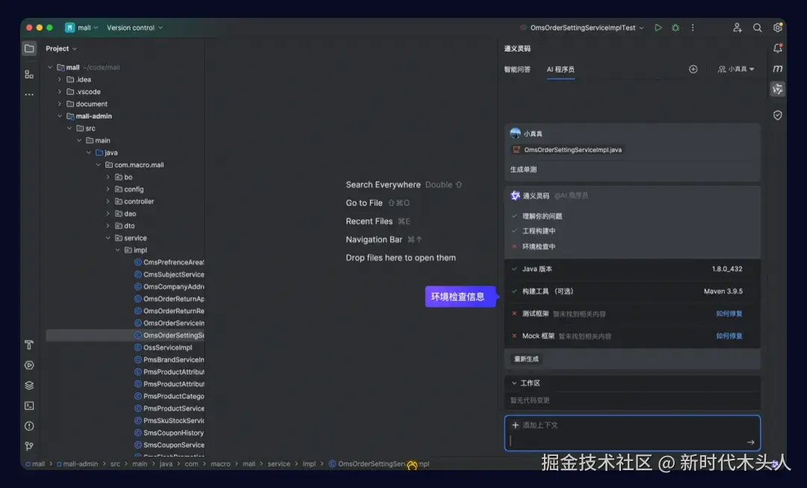Screen dimensions: 807x488
Task: Click the 添加上下文 label
Action: coord(540,425)
